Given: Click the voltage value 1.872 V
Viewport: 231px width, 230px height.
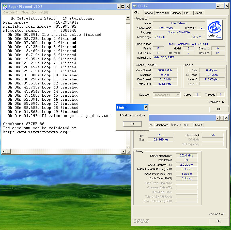Looking at the screenshot, I should tap(196, 37).
